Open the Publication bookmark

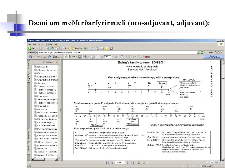click(x=41, y=110)
